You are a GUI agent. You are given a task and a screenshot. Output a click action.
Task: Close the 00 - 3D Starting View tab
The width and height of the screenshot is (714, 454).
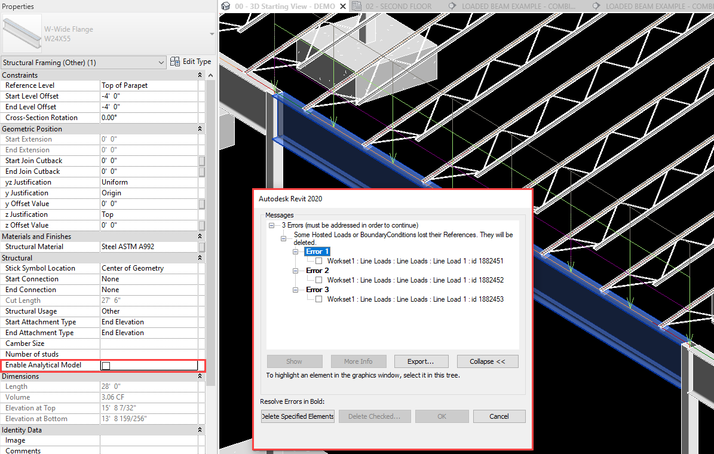pos(343,7)
